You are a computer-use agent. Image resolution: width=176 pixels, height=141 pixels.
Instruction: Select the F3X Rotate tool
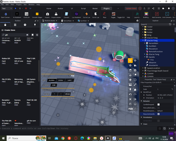click(130, 66)
